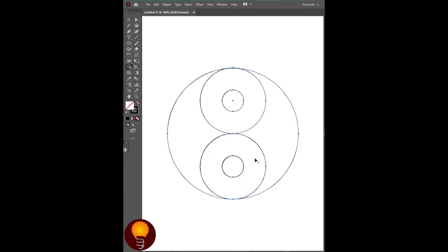Select the Direct Selection tool
Image resolution: width=448 pixels, height=252 pixels.
[136, 20]
